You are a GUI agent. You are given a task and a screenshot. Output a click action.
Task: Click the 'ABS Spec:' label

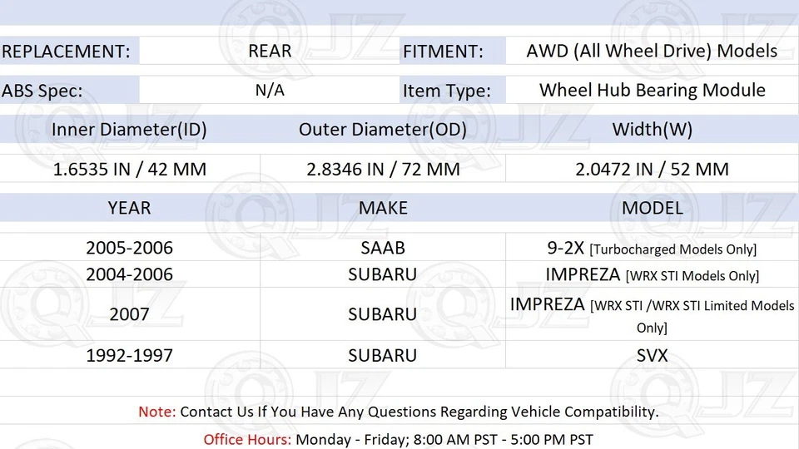[x=42, y=91]
